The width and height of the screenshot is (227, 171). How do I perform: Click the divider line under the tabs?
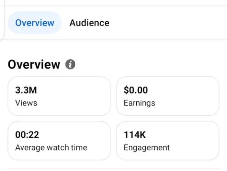tap(139, 39)
